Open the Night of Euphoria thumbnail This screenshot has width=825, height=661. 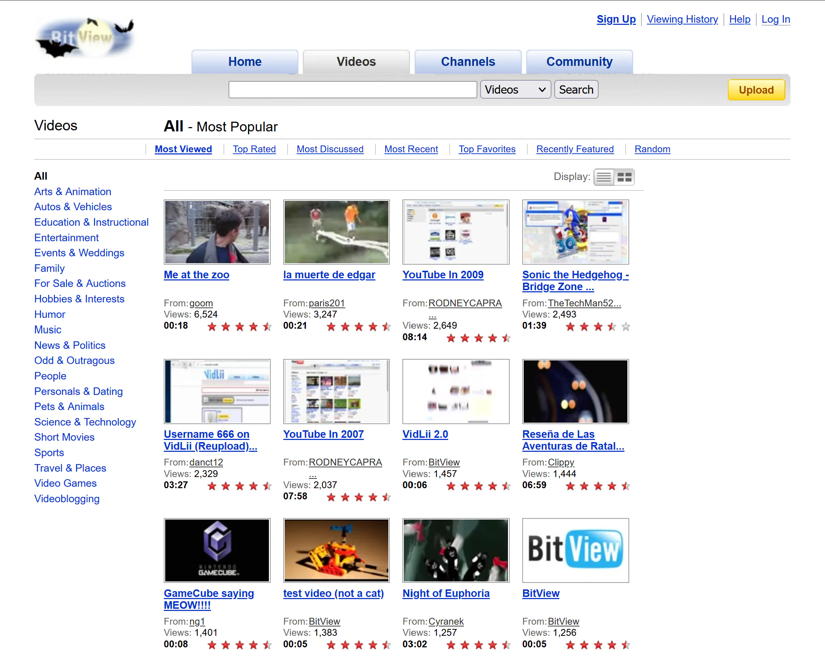[456, 550]
